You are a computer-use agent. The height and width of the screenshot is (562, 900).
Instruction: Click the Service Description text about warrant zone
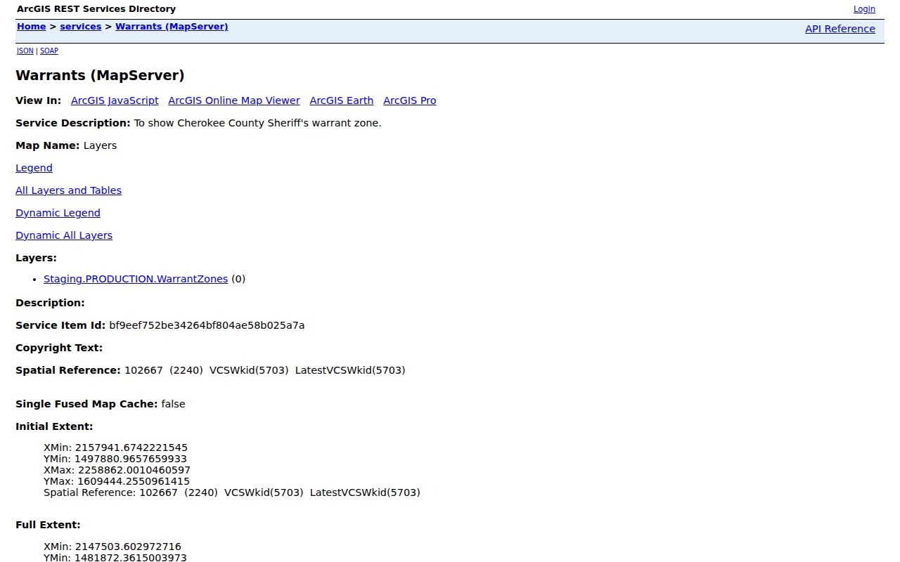point(257,123)
